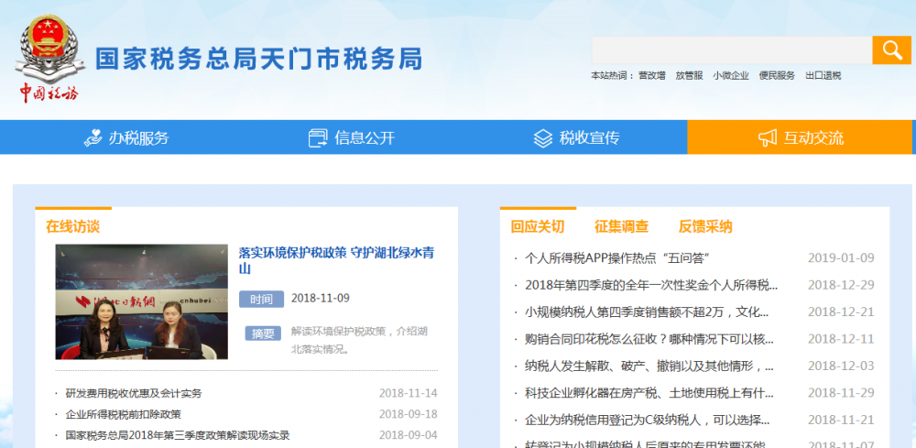This screenshot has width=916, height=448.
Task: Click the 办税服务 hand icon
Action: (93, 138)
